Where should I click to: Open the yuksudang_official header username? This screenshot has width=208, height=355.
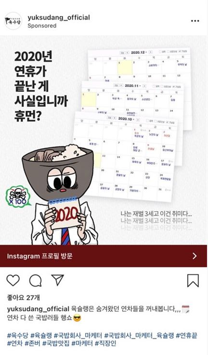point(59,17)
